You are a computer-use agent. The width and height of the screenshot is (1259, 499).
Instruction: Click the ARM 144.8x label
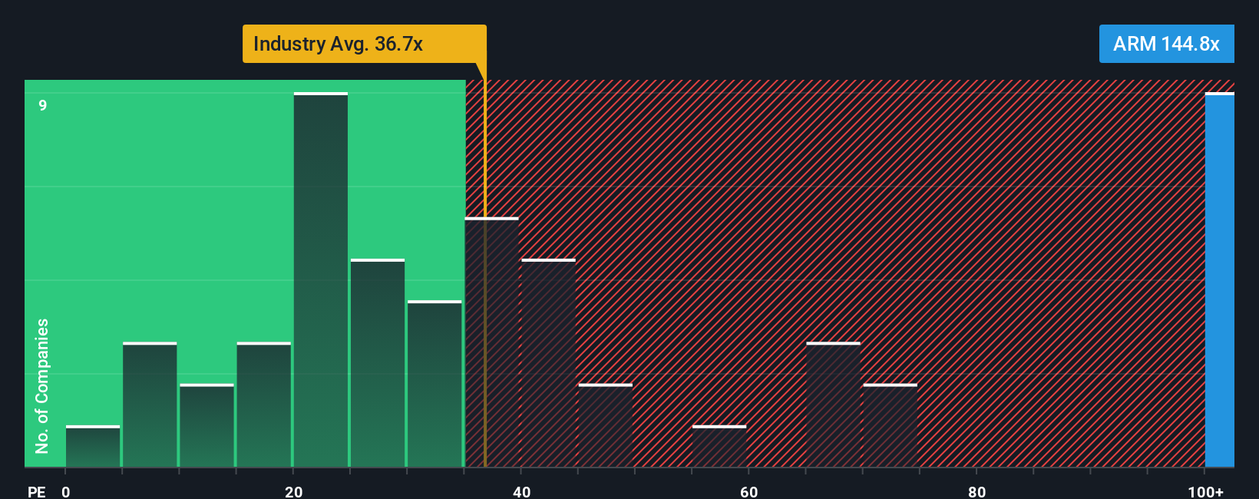pyautogui.click(x=1166, y=44)
